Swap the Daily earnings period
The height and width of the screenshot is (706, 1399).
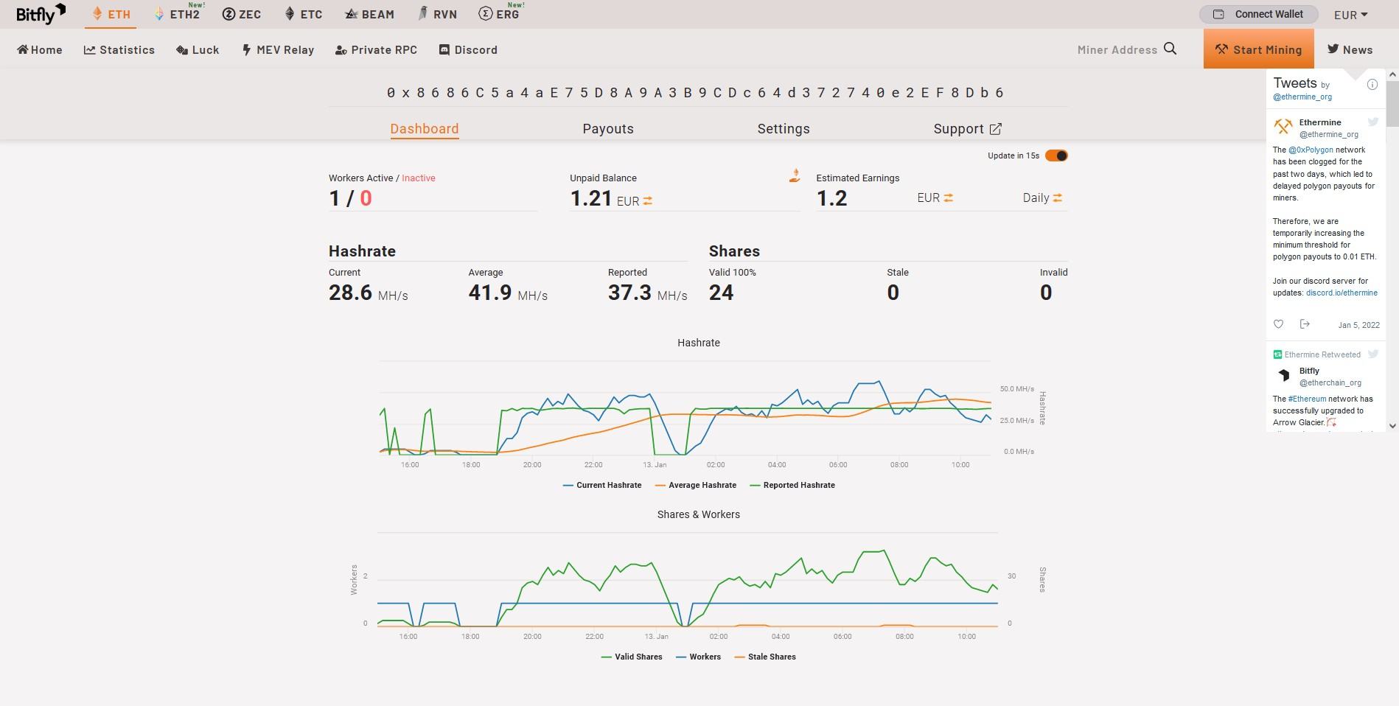pyautogui.click(x=1058, y=198)
